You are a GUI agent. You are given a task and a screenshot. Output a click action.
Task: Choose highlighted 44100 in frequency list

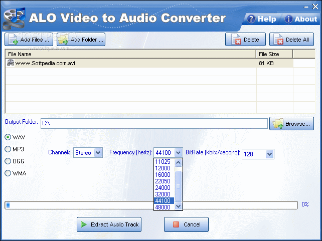tap(164, 200)
